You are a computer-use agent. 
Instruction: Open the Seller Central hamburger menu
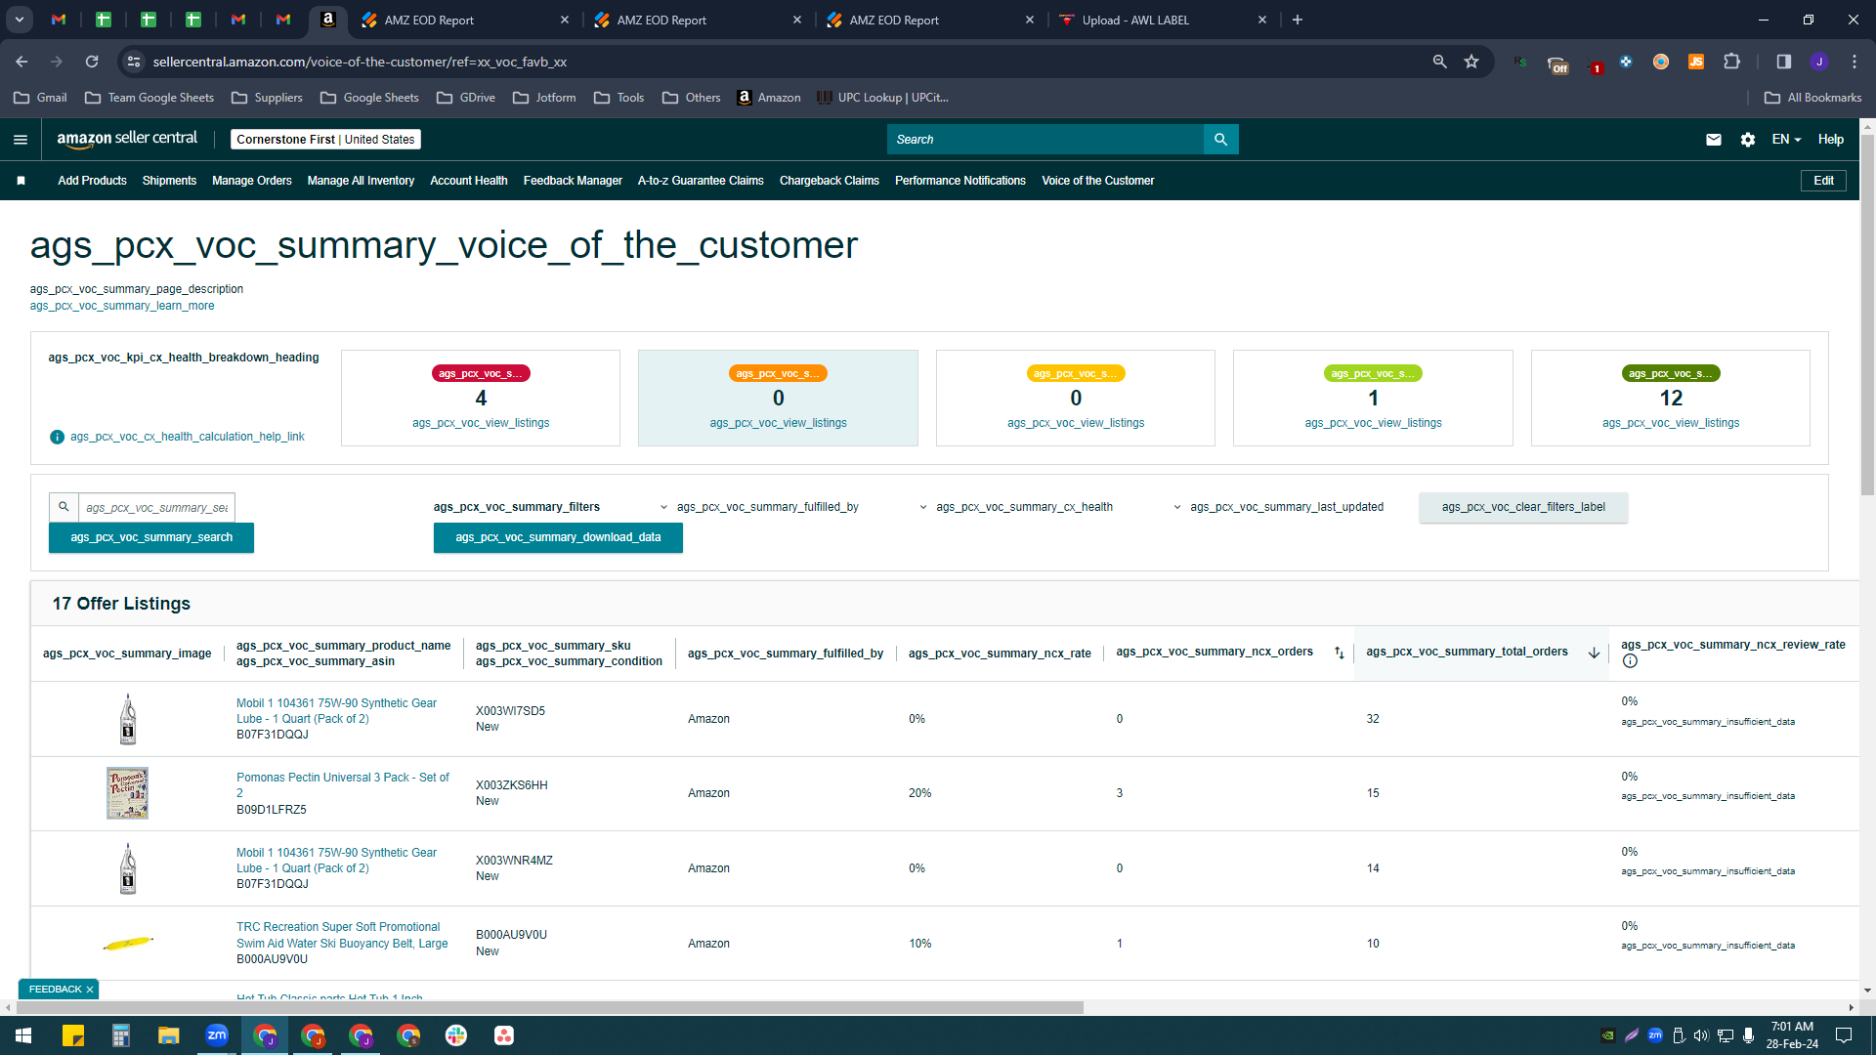[x=21, y=140]
